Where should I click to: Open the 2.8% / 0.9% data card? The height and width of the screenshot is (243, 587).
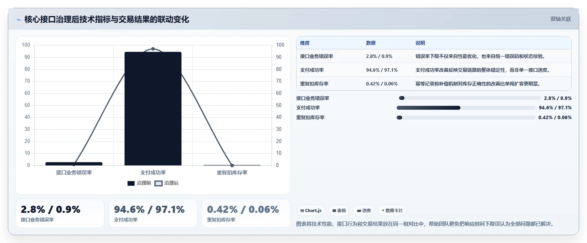click(60, 213)
